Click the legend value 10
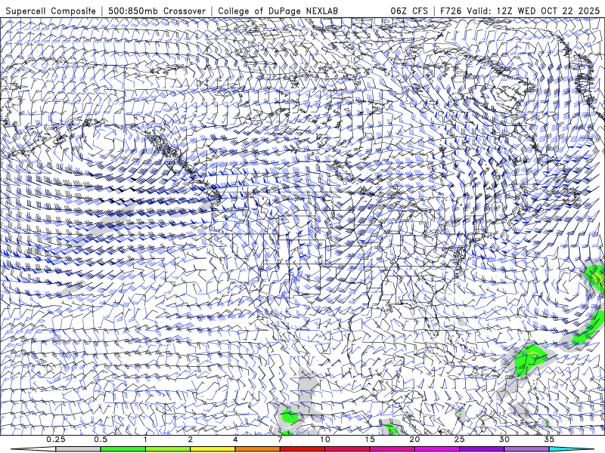 pyautogui.click(x=325, y=439)
